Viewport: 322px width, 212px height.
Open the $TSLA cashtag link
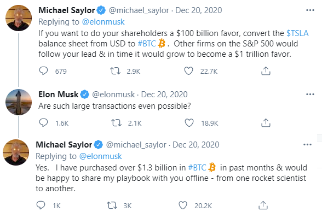(297, 33)
